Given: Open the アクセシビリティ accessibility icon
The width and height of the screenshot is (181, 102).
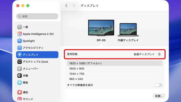Looking at the screenshot, I should (19, 48).
